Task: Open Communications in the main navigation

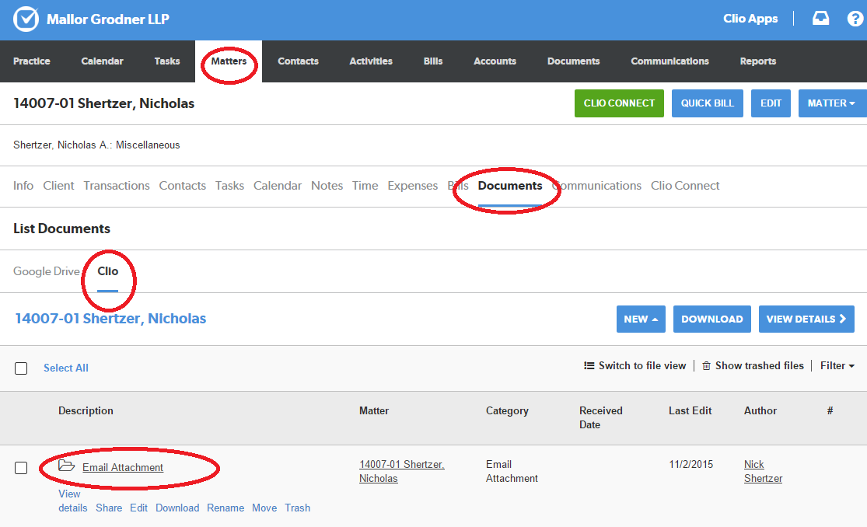Action: [669, 61]
